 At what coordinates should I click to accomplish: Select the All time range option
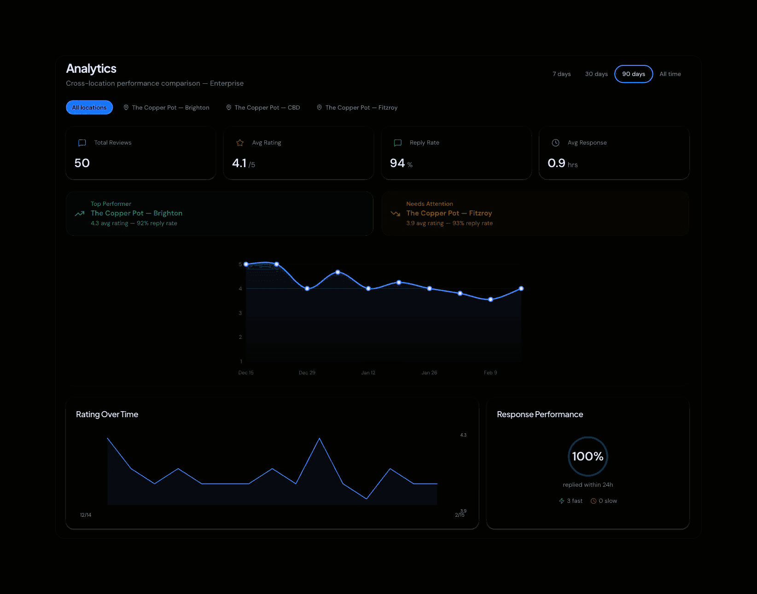click(670, 74)
